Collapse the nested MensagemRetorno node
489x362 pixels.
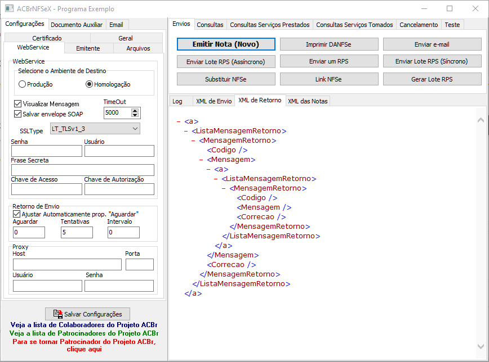coord(224,188)
